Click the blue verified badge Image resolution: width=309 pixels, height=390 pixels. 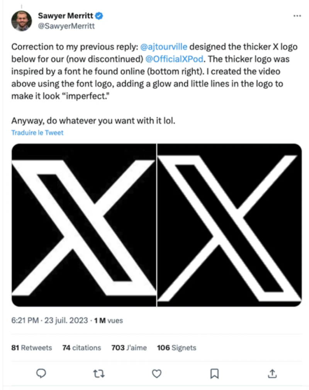tap(99, 16)
